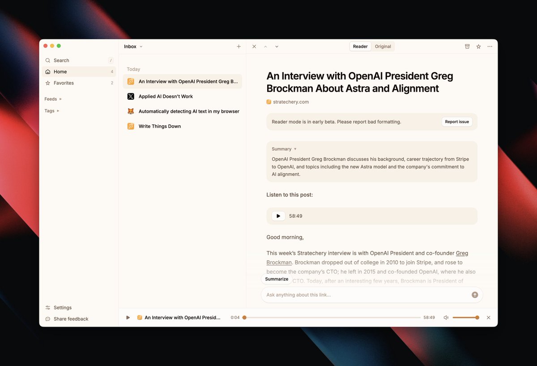Go to next article with down chevron
This screenshot has width=537, height=366.
[x=277, y=47]
